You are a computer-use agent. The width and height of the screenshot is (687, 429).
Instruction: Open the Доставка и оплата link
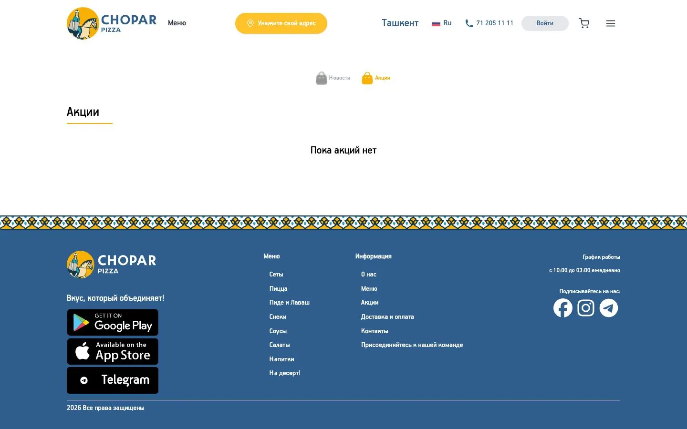pos(387,317)
